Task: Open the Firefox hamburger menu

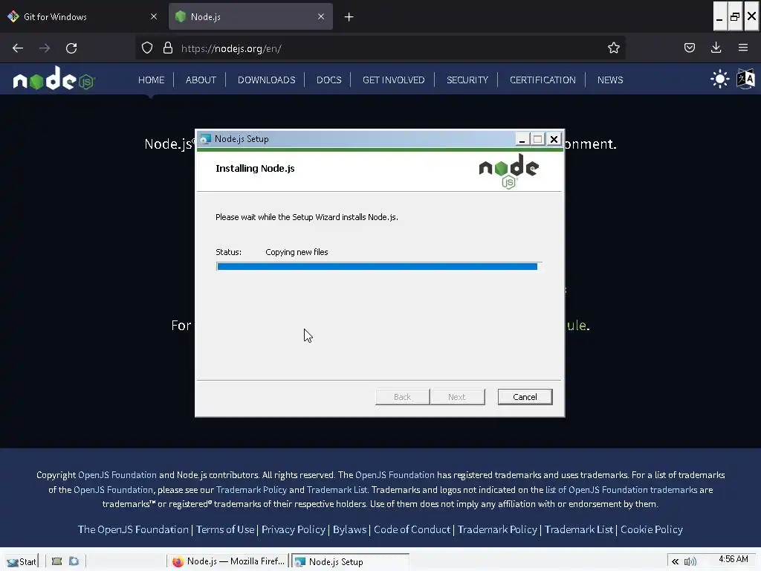Action: (x=743, y=48)
